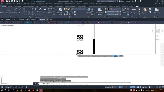Click the command line customize wrench icon
The image size is (164, 92).
pos(38,84)
